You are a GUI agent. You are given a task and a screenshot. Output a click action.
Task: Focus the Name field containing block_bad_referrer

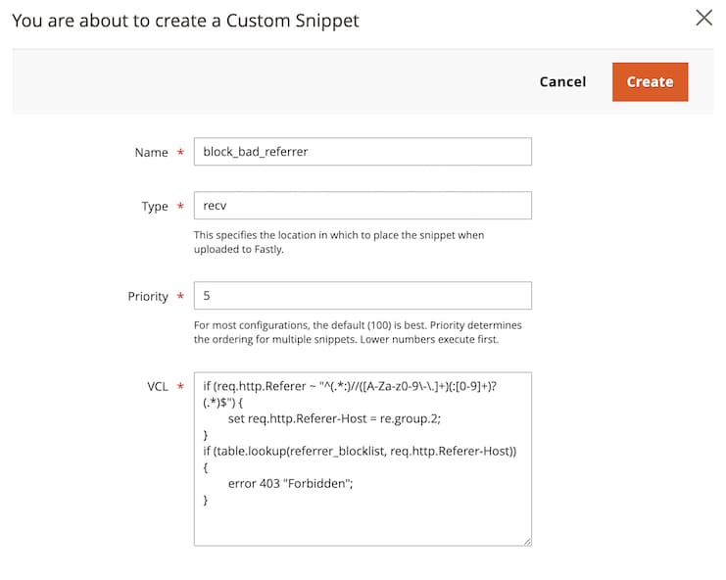pos(363,152)
